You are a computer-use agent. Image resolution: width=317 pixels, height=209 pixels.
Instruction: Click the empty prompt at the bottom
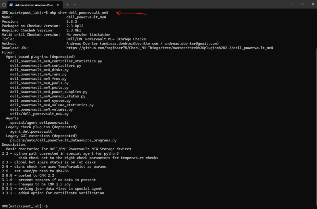click(x=49, y=206)
